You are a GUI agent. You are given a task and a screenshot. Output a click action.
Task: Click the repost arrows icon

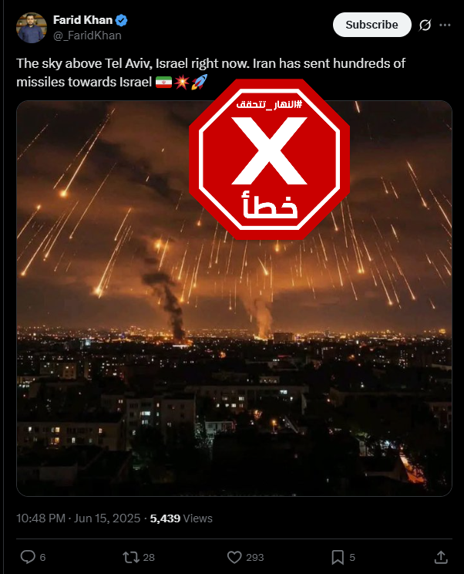[130, 557]
